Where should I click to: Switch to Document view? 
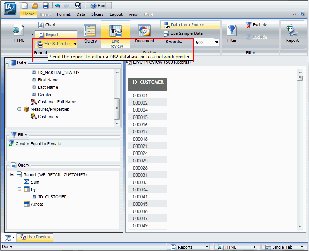(145, 33)
